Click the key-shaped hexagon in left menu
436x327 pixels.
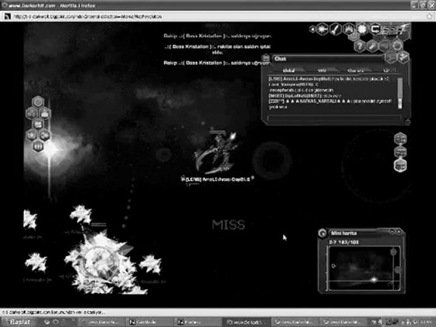45,135
